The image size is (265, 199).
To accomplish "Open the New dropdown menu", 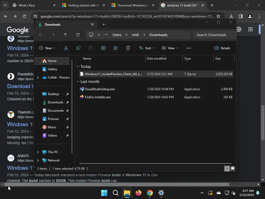I will coord(47,48).
